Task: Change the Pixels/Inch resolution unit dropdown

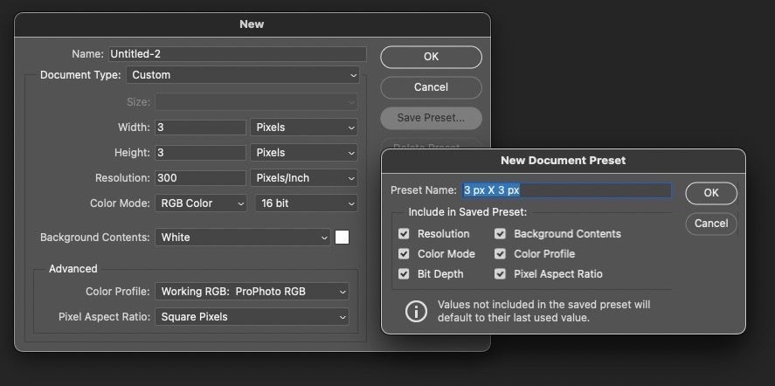Action: tap(303, 178)
